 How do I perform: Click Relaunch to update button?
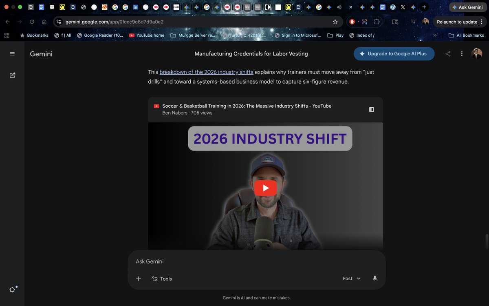click(x=457, y=22)
